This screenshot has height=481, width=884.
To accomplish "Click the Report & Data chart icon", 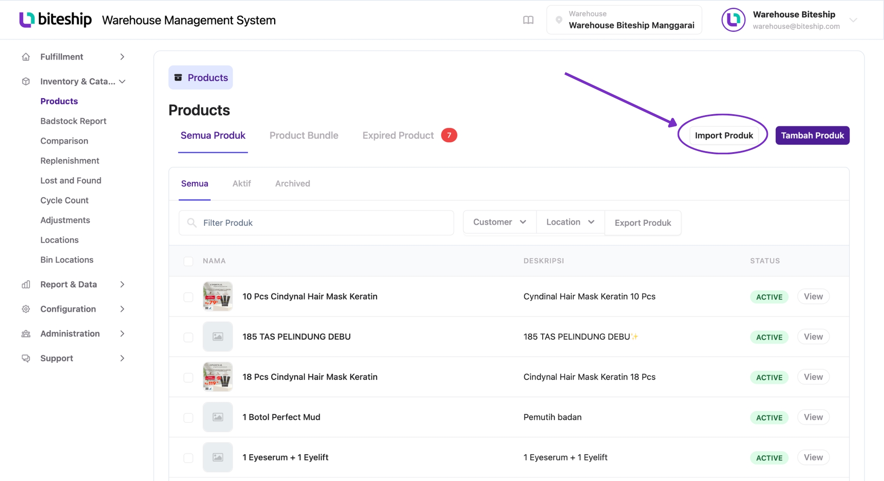I will pyautogui.click(x=26, y=284).
